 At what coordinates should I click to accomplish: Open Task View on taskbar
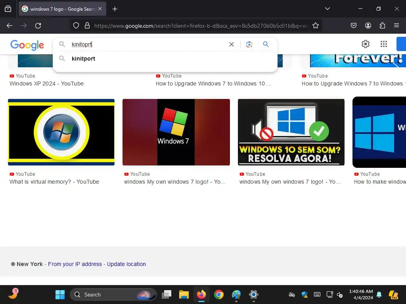pos(167,294)
